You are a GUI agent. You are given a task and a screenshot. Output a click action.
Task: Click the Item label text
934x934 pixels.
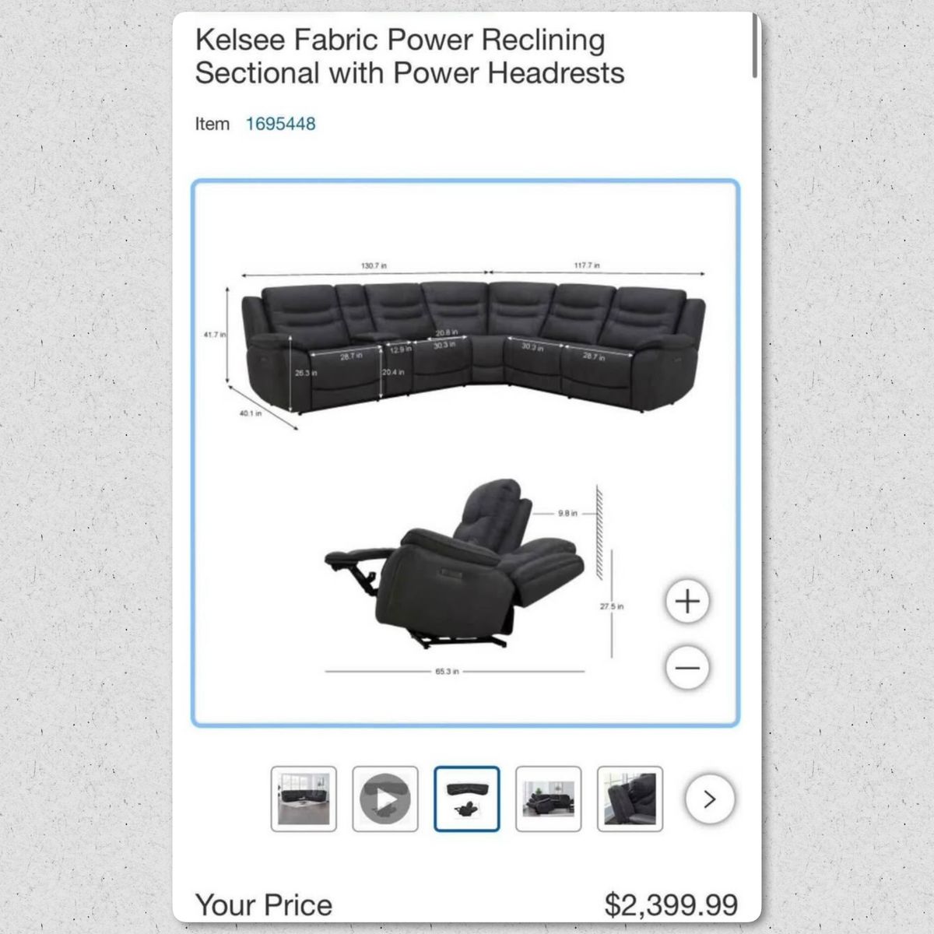[212, 124]
